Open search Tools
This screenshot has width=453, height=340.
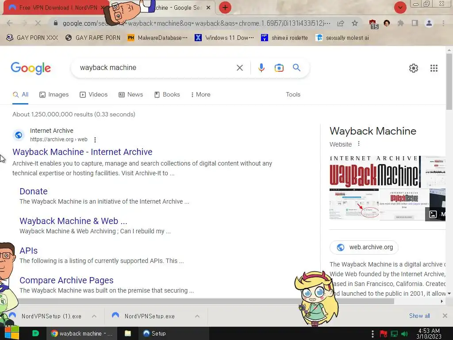pos(293,95)
